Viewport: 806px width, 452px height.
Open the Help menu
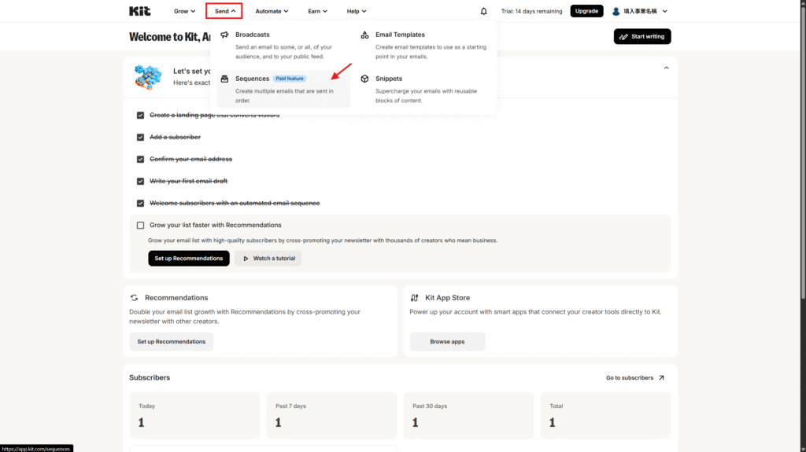[x=357, y=11]
